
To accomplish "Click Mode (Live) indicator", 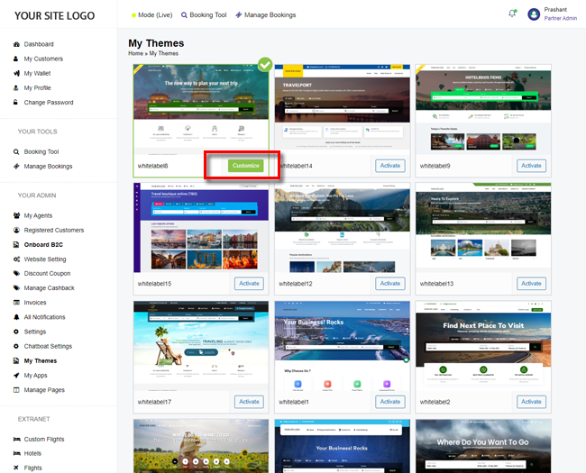I will [x=151, y=15].
